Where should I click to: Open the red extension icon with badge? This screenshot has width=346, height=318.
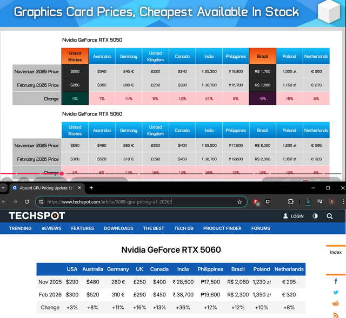pos(256,202)
